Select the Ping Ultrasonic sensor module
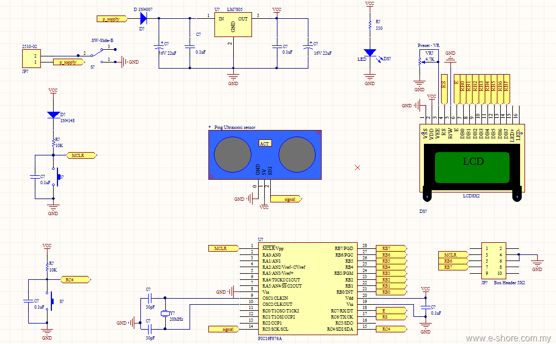The height and width of the screenshot is (344, 556). [x=265, y=155]
